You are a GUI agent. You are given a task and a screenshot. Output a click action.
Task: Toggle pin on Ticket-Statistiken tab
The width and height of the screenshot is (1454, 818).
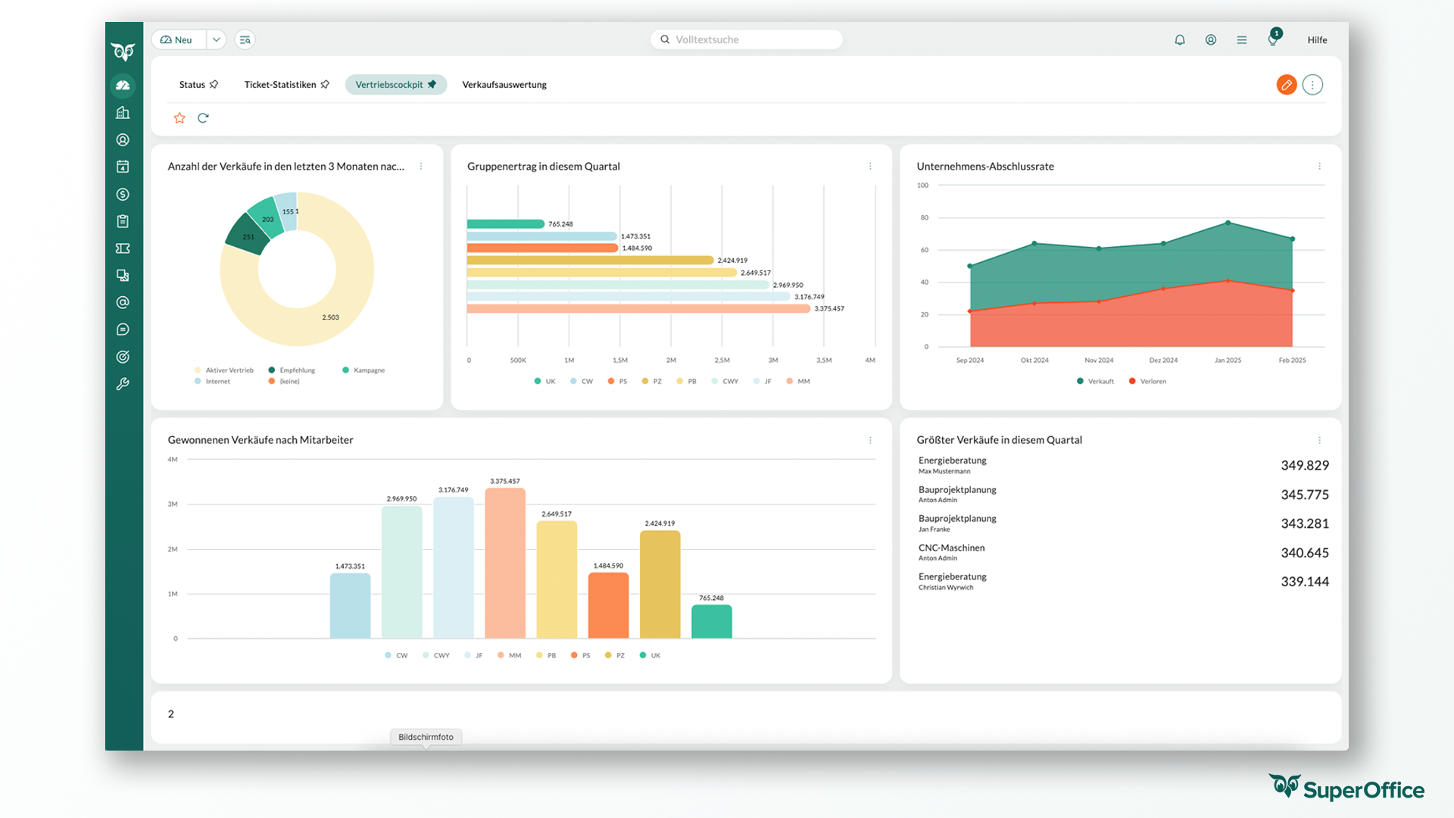tap(326, 84)
